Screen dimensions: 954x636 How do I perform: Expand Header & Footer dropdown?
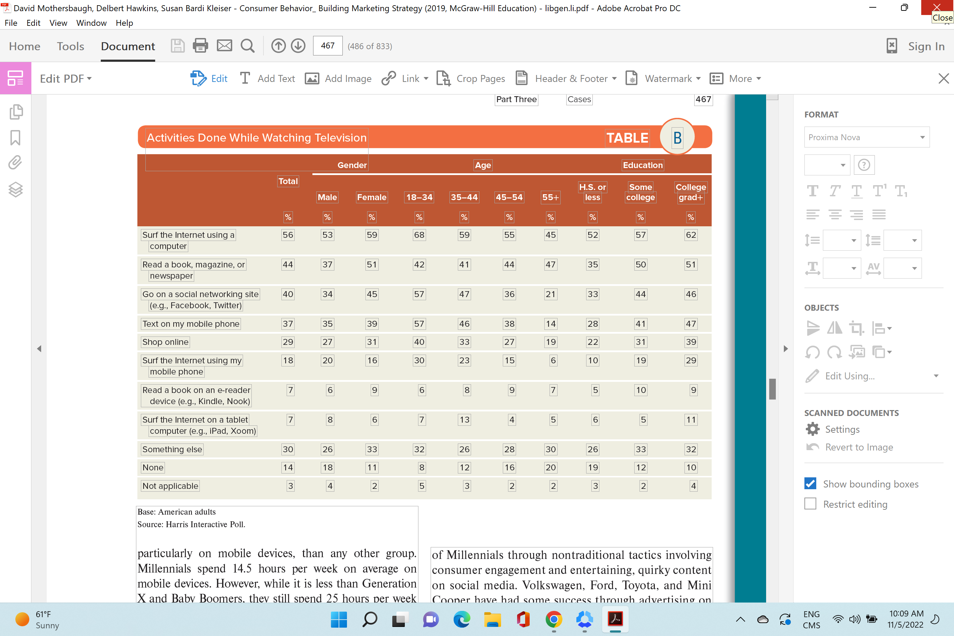[614, 79]
